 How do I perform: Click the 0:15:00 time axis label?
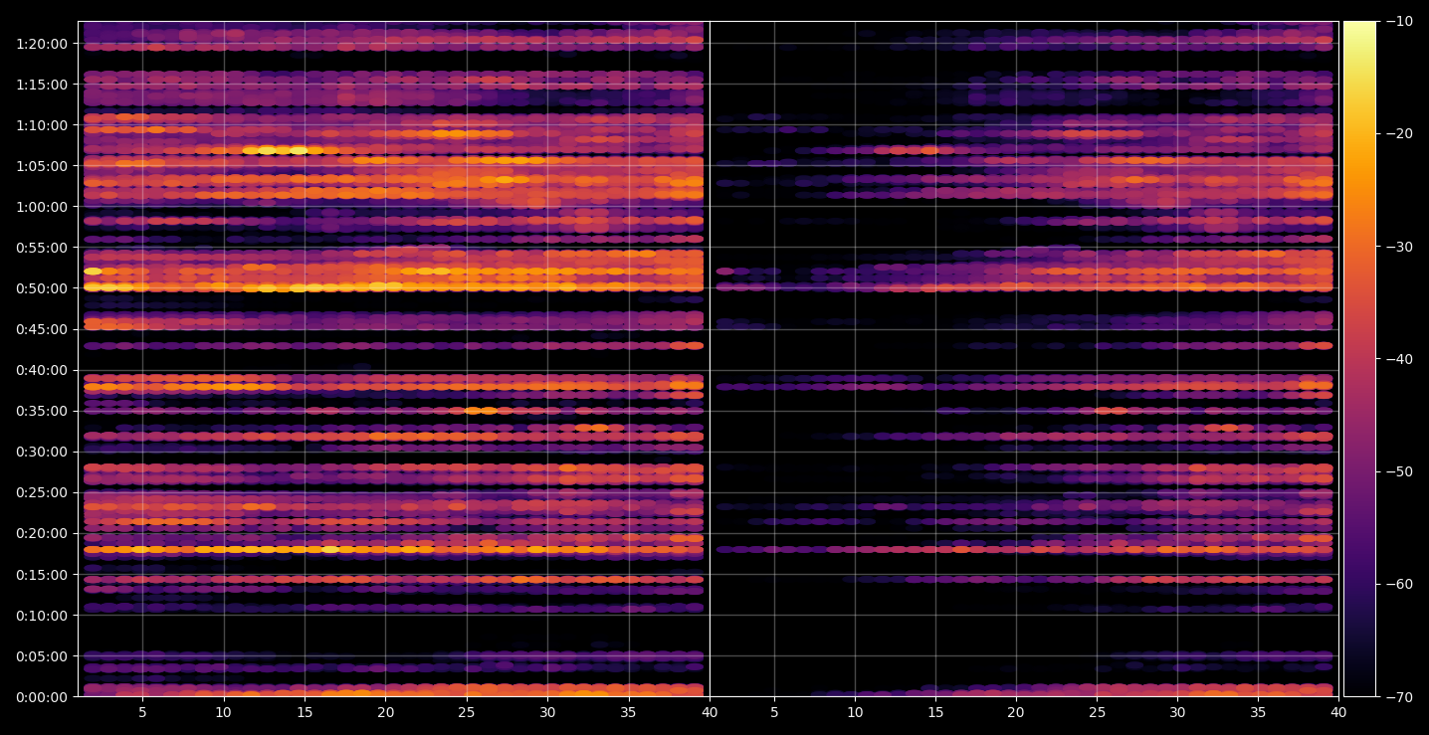point(42,574)
